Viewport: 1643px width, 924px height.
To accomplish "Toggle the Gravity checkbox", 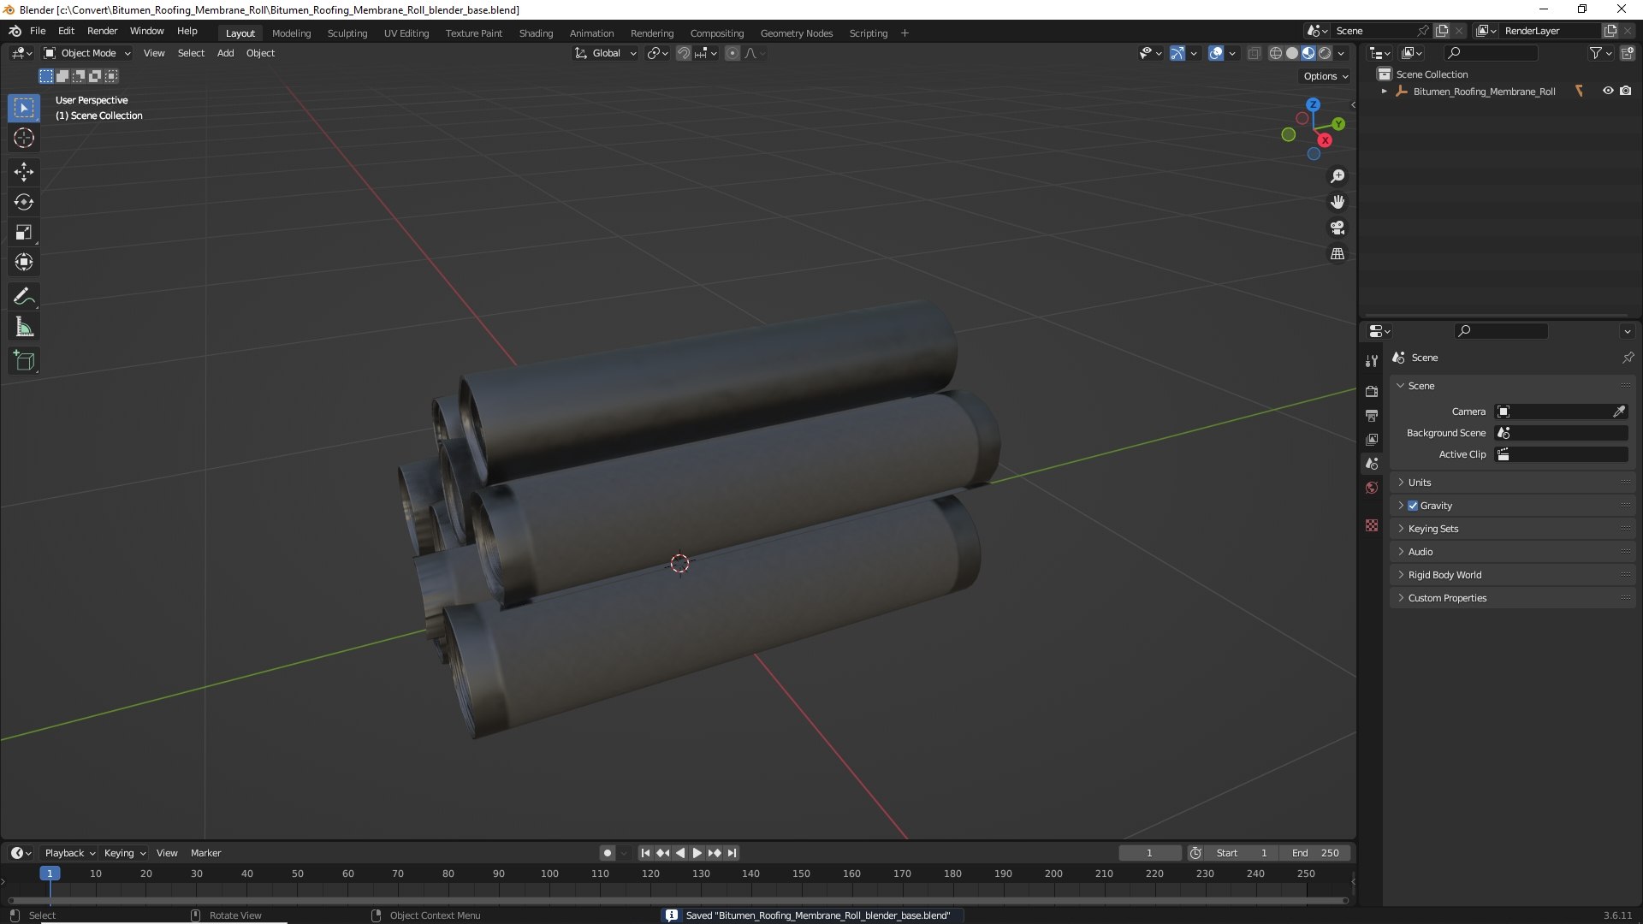I will coord(1413,506).
